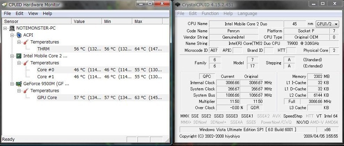Click the Internal Clock current value 3066.66

(x=228, y=83)
